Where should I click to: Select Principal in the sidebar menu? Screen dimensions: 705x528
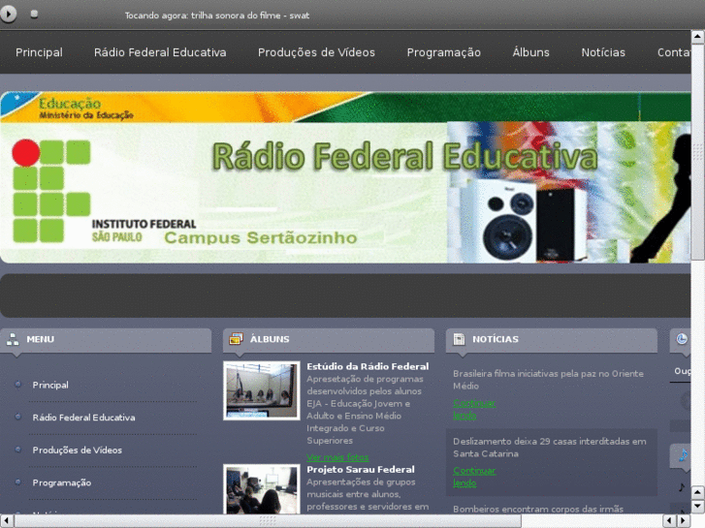(50, 386)
